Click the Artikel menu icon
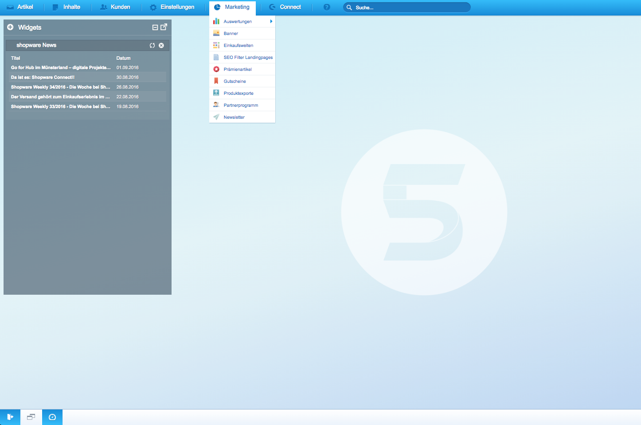 coord(10,7)
